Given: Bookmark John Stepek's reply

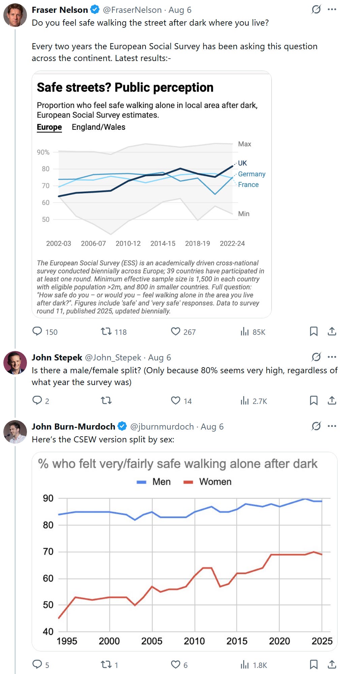Looking at the screenshot, I should tap(314, 401).
